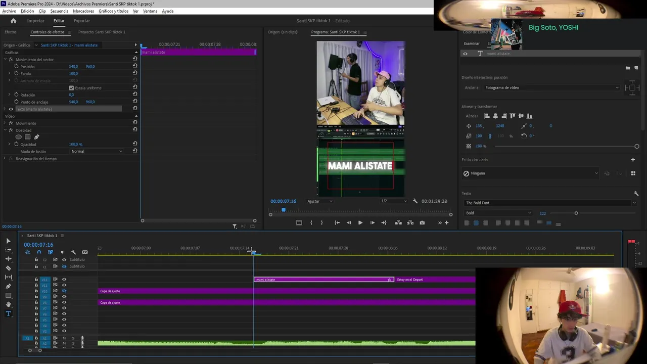Viewport: 647px width, 364px height.
Task: Go to In point
Action: 337,222
